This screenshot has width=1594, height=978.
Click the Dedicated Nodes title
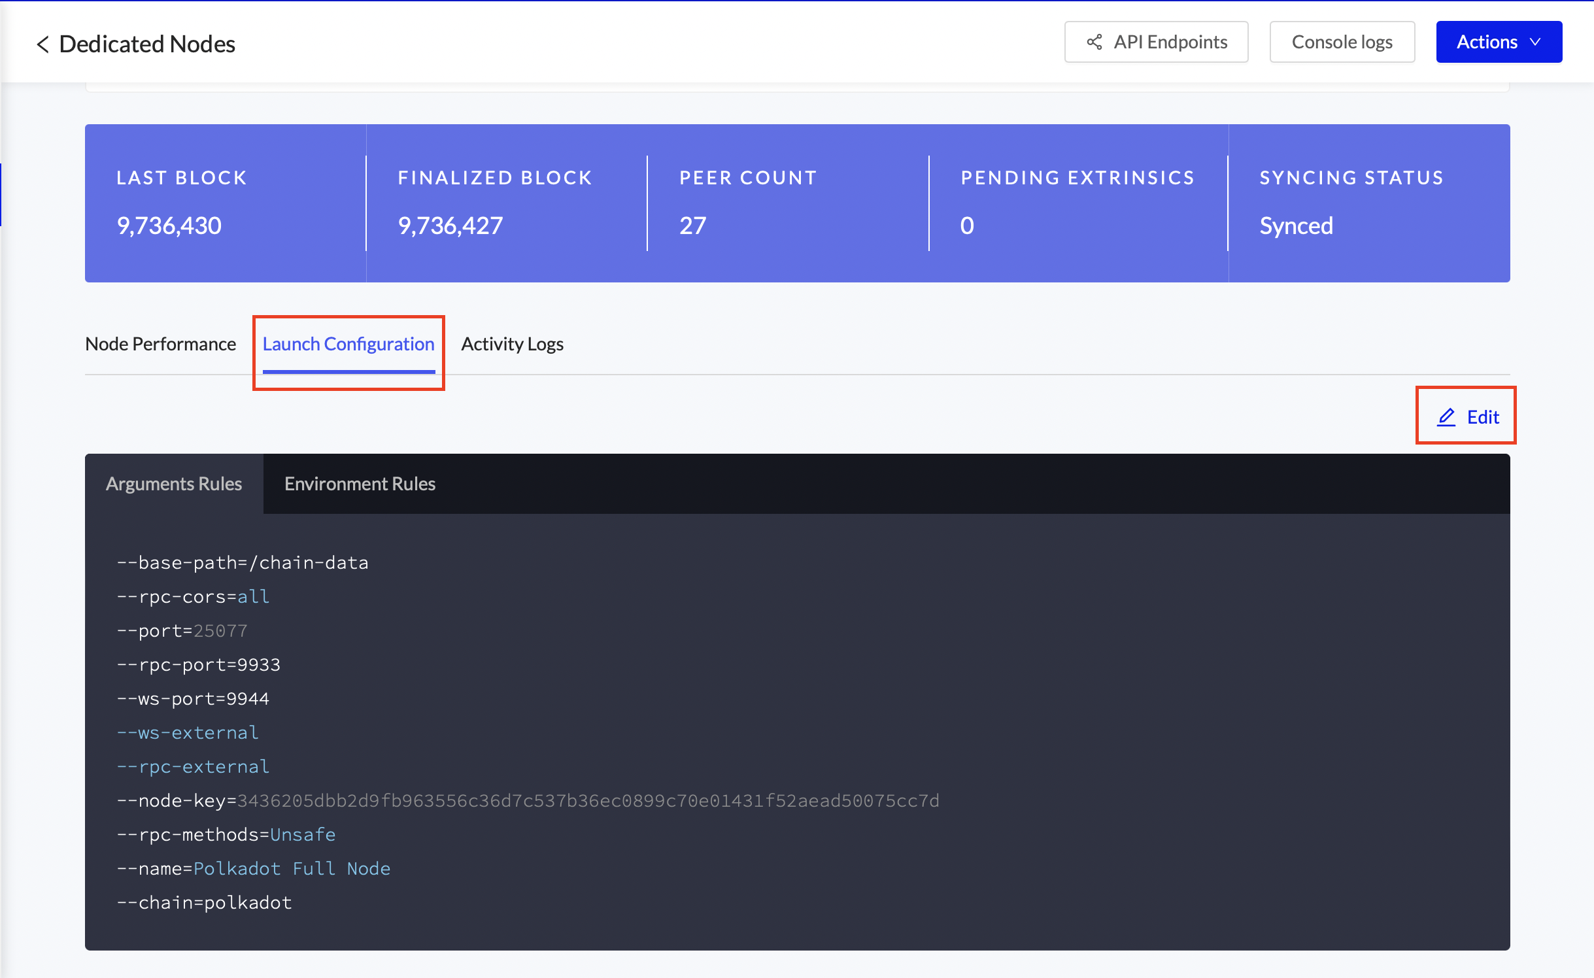(147, 44)
